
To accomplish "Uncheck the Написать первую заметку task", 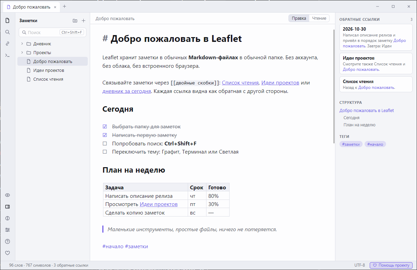I will 105,135.
